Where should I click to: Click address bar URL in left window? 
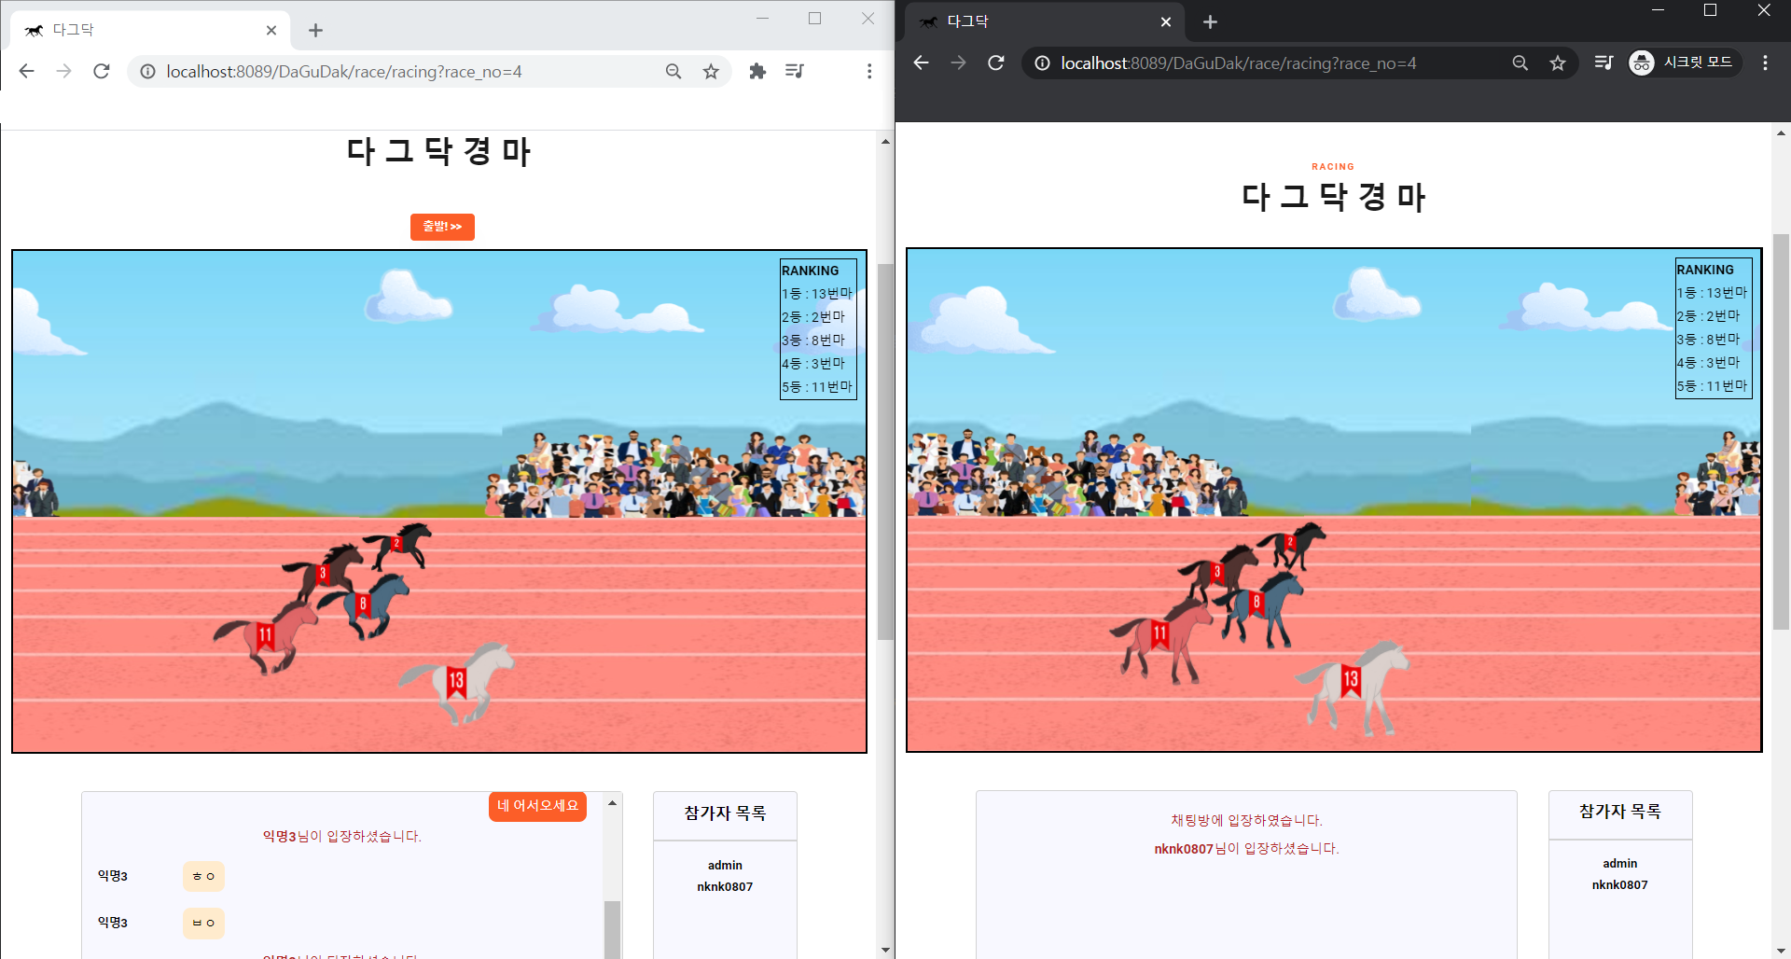344,71
